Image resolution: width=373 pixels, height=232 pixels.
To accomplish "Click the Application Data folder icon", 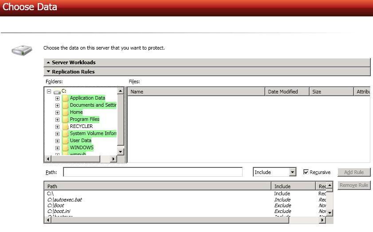I will (65, 98).
